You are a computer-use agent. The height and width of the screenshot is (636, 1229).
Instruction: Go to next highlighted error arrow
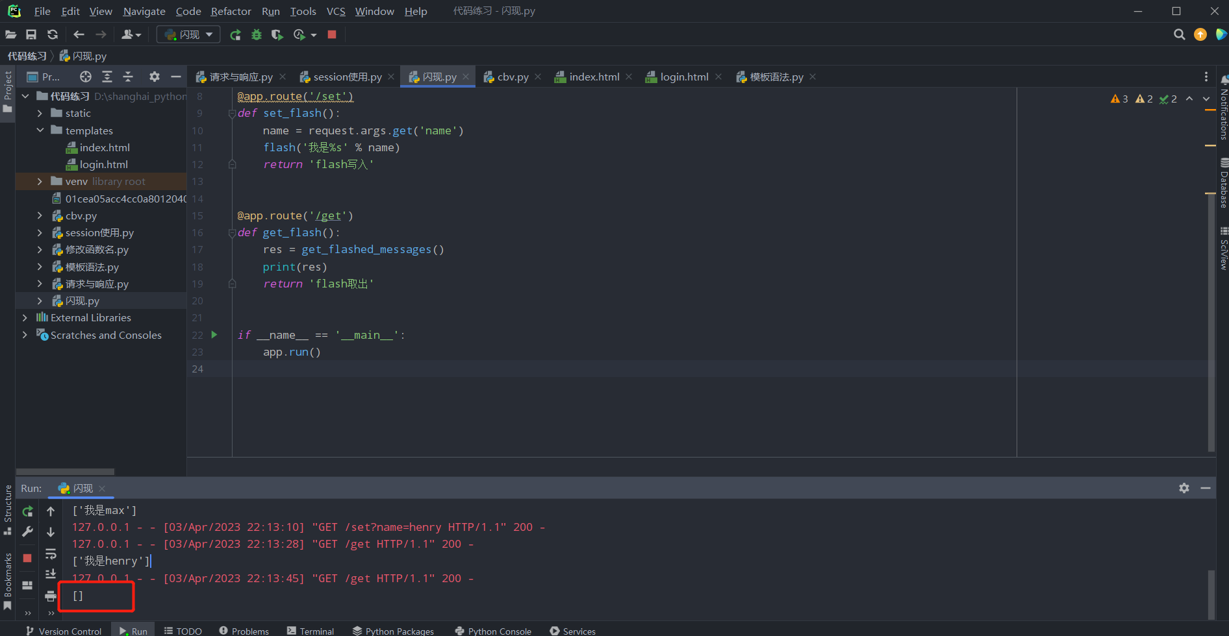(x=1206, y=99)
